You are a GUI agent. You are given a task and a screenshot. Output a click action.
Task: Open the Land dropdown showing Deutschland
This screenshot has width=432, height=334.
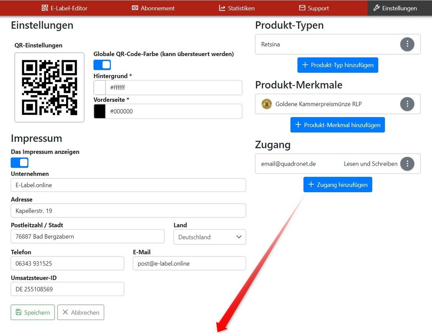coord(210,237)
